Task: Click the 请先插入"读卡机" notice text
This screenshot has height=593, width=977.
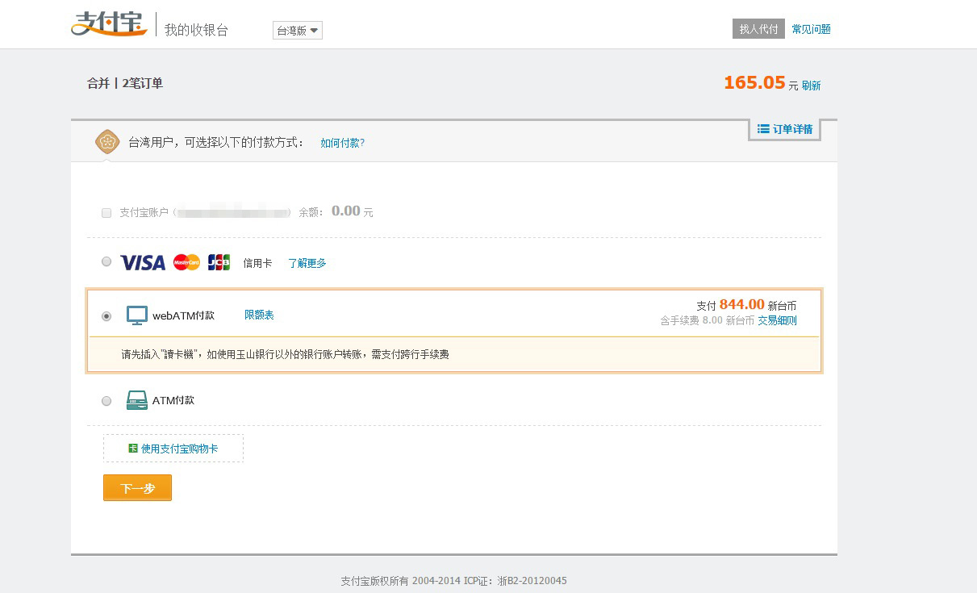Action: point(285,354)
